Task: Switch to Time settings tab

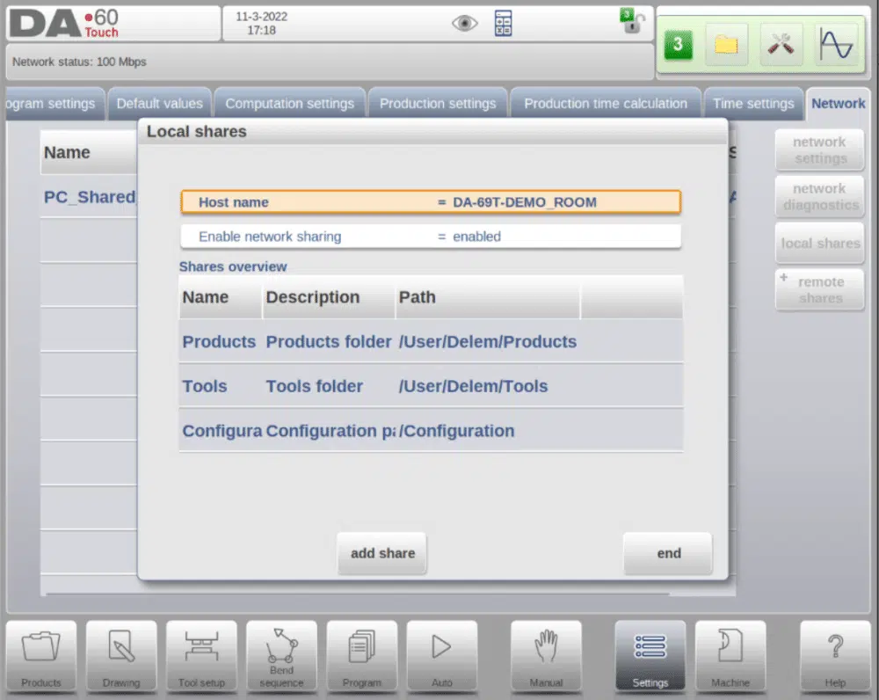Action: point(753,104)
